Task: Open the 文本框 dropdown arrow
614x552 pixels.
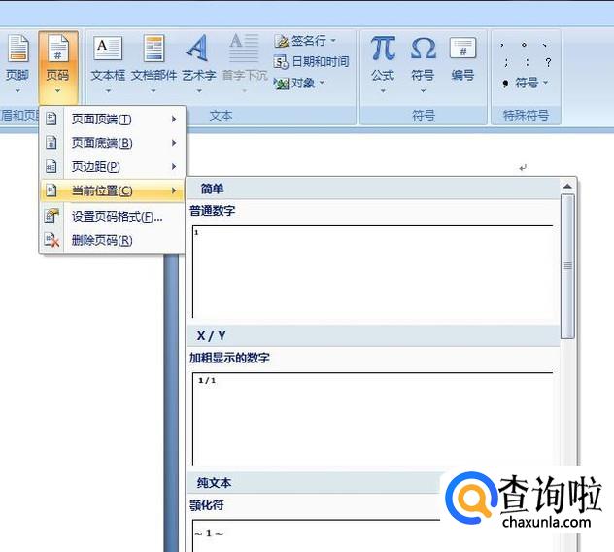Action: pos(108,91)
